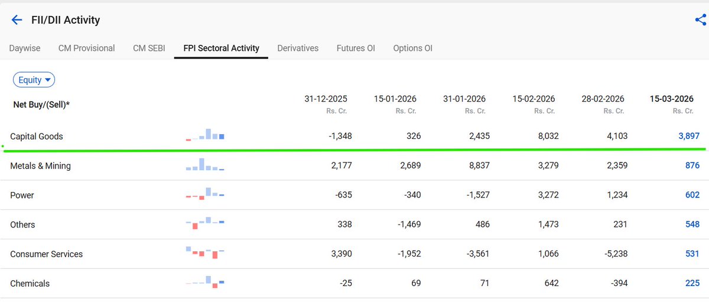Click Chemicals value -394
The height and width of the screenshot is (302, 709).
[618, 284]
